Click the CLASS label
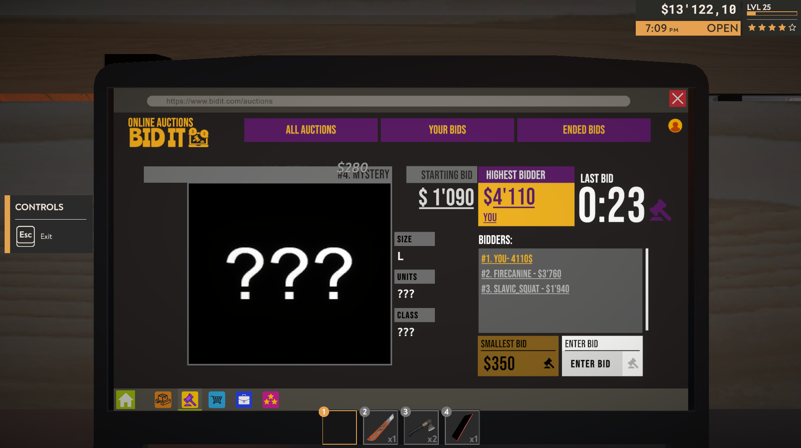Screen dimensions: 801x448 414,315
